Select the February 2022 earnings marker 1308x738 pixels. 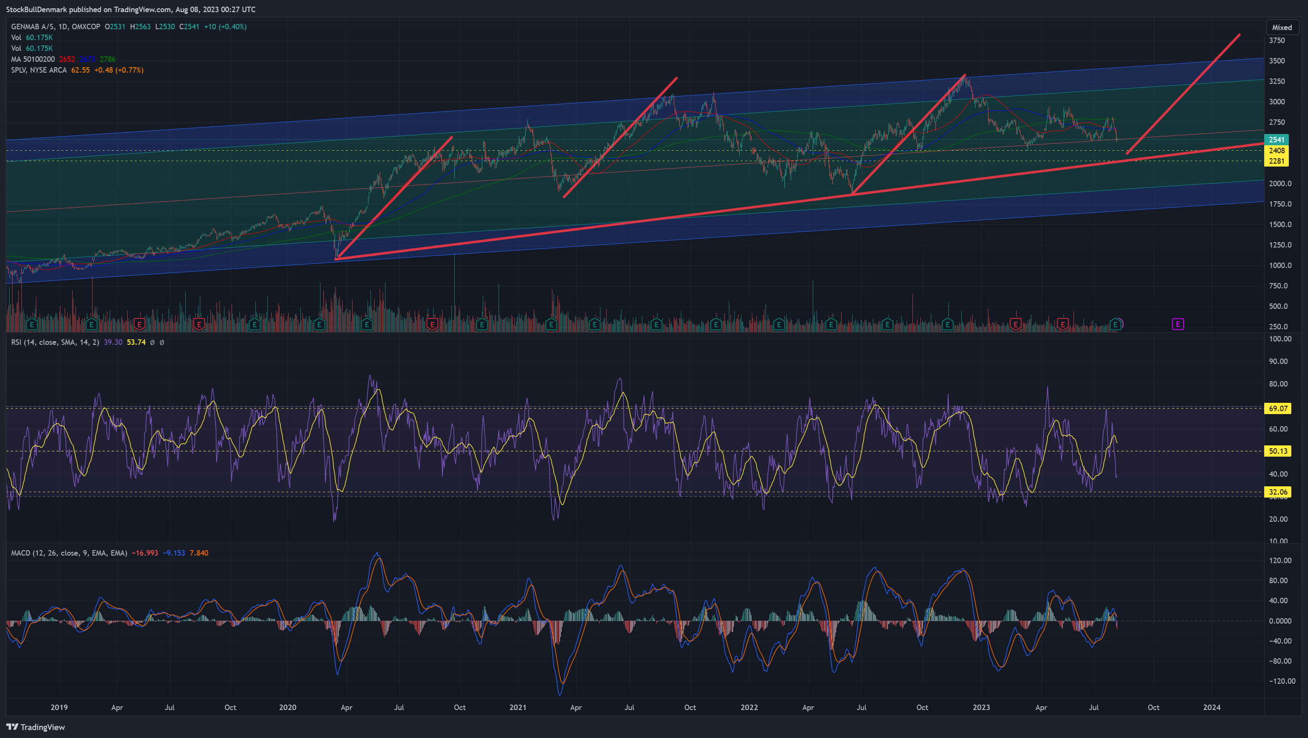tap(779, 324)
